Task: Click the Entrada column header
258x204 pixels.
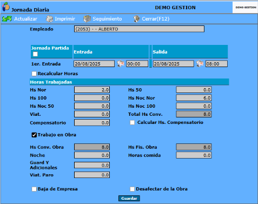Action: click(111, 52)
